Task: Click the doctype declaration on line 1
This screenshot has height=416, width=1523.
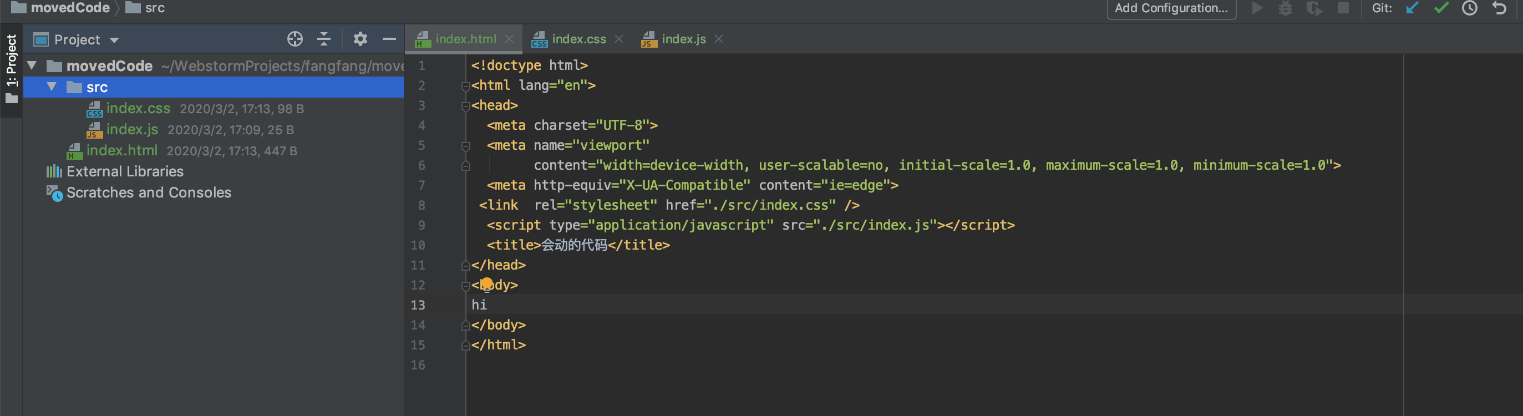Action: [x=529, y=65]
